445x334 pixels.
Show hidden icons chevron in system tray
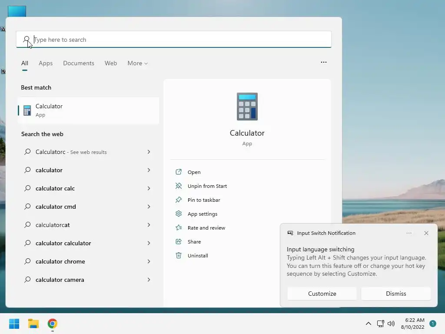tap(369, 324)
